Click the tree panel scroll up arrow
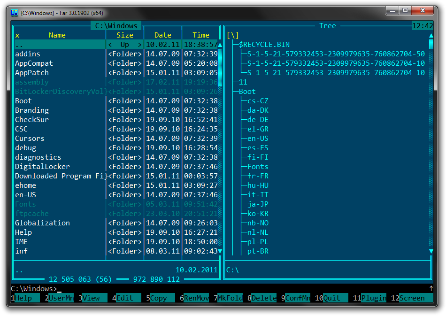This screenshot has height=316, width=446. pyautogui.click(x=431, y=35)
